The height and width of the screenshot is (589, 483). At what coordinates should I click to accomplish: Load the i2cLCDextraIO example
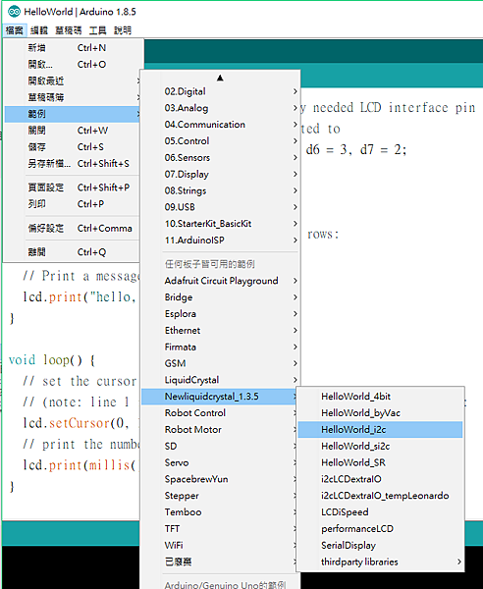click(380, 479)
